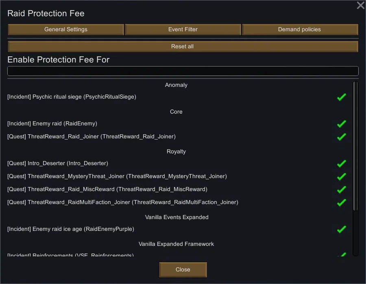Select the Psychic ritual siege incident row
Image resolution: width=366 pixels, height=284 pixels.
point(72,97)
